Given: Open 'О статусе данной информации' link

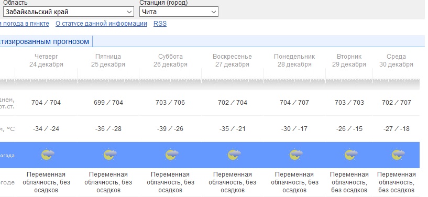Looking at the screenshot, I should click(101, 24).
